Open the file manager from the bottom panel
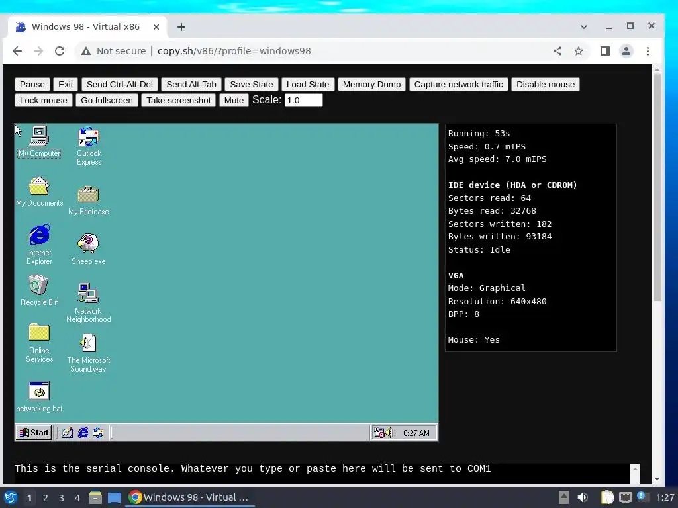Viewport: 678px width, 508px height. click(95, 497)
